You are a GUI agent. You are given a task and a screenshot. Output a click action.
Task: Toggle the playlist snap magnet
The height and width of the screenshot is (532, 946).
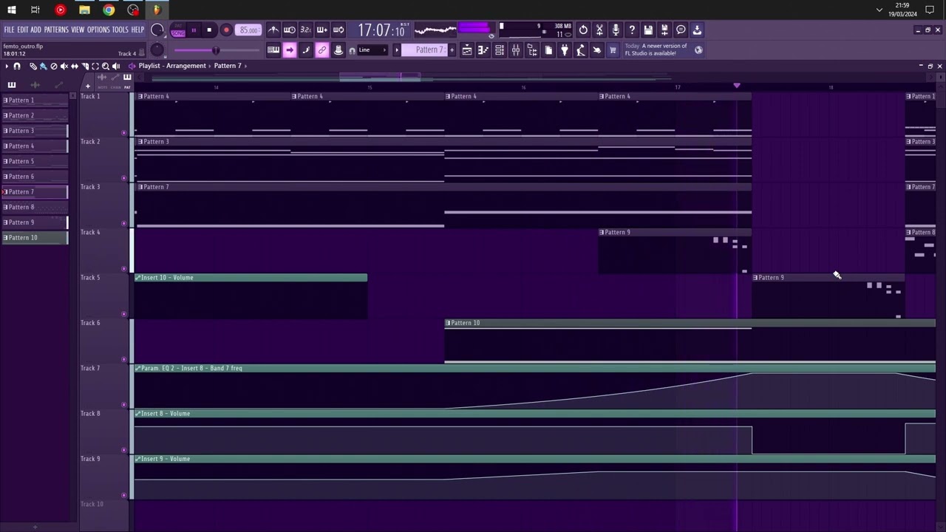[17, 66]
